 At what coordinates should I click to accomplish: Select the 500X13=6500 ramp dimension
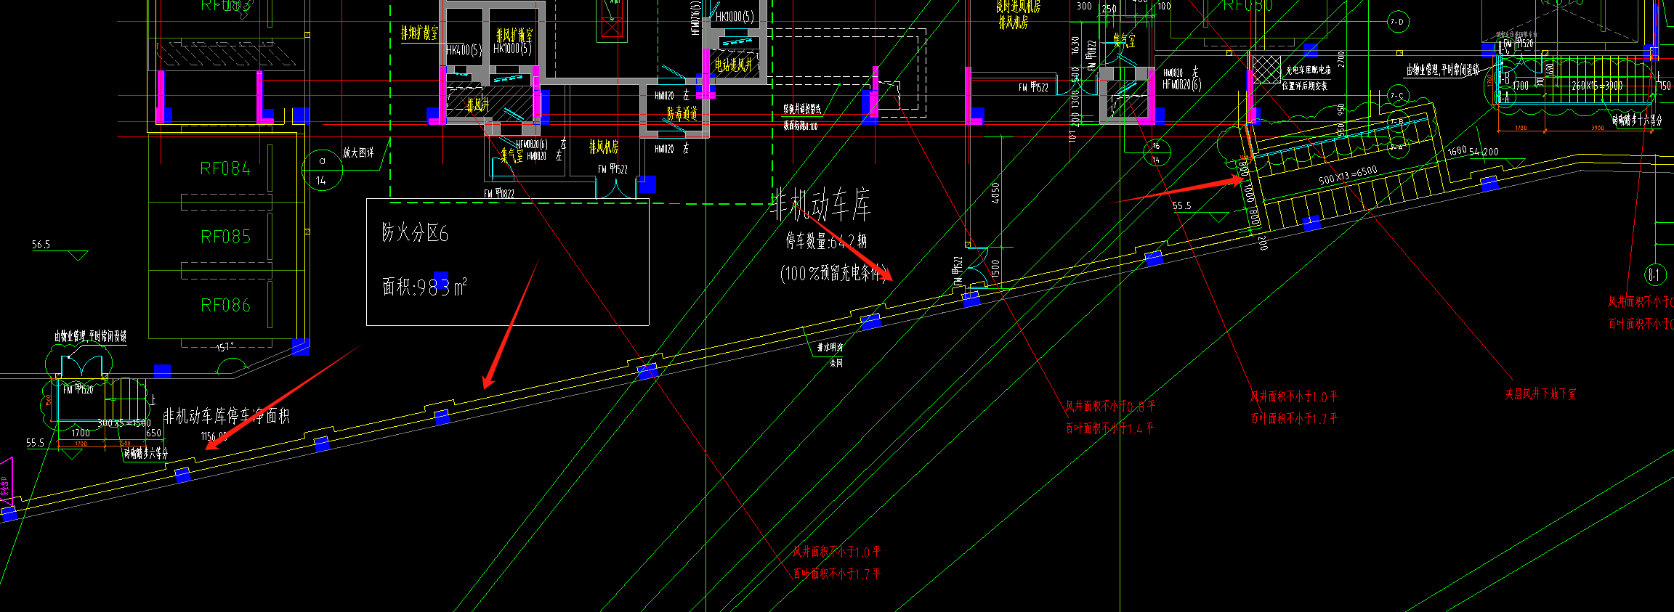tap(1348, 175)
